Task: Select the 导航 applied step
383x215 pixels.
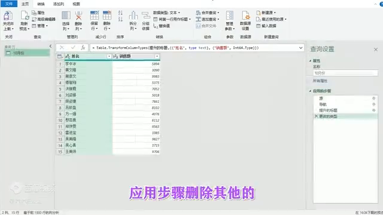Action: 346,105
